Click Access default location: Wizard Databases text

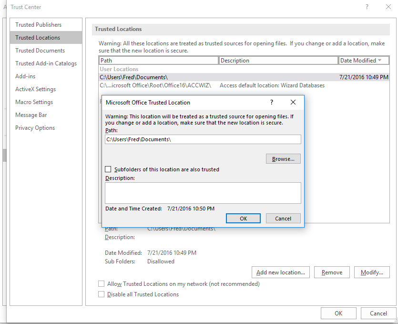point(272,85)
